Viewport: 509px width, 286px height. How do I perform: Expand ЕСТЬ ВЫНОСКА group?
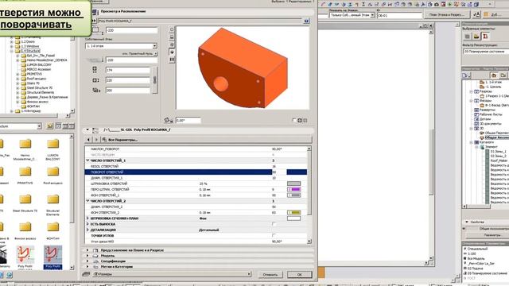tap(87, 224)
